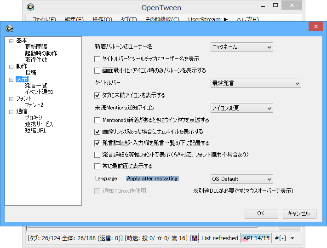Click the #[-] hashtag status item

pos(280,238)
